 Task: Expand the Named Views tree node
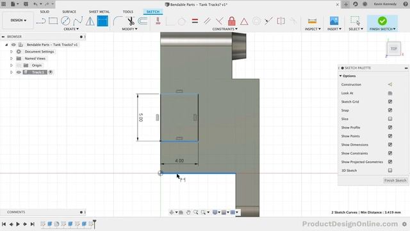(x=12, y=58)
